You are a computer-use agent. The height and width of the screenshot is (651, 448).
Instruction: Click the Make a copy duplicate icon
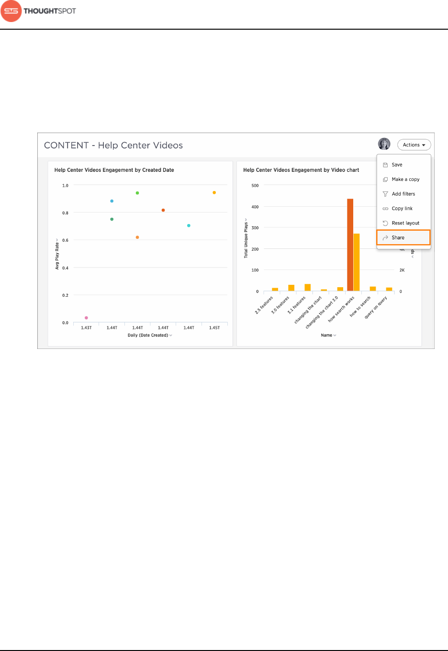(x=385, y=180)
